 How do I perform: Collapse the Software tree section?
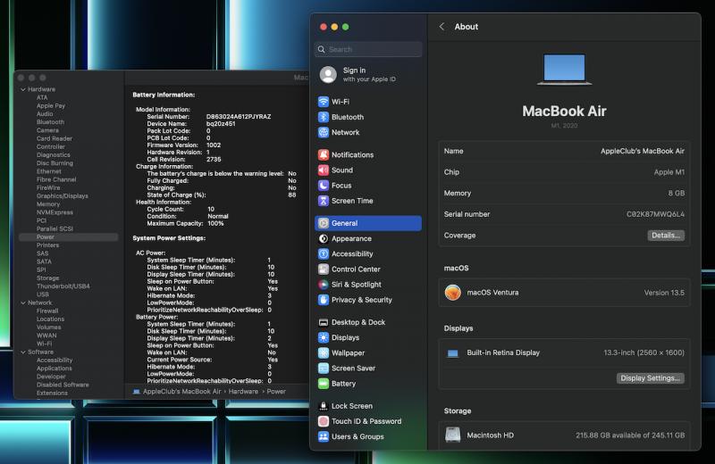tap(23, 352)
